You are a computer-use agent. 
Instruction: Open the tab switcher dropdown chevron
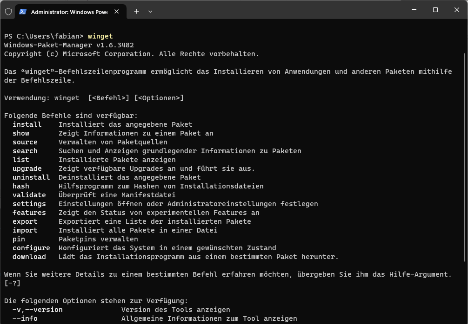pyautogui.click(x=150, y=12)
